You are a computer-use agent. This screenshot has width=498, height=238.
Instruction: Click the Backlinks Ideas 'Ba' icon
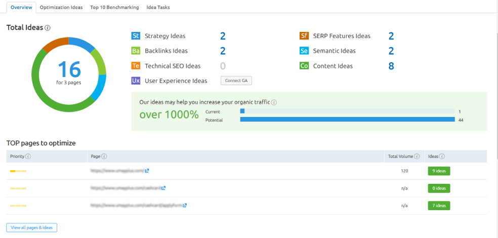point(136,51)
